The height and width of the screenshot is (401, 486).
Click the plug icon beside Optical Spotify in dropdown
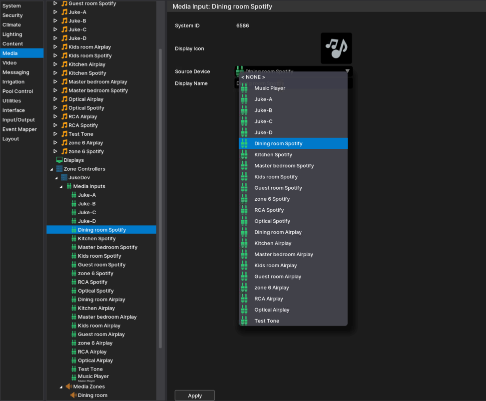click(244, 221)
